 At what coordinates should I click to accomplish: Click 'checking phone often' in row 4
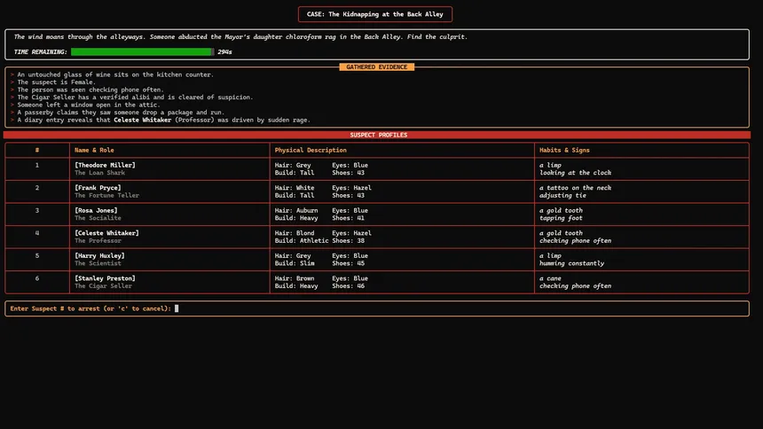575,241
